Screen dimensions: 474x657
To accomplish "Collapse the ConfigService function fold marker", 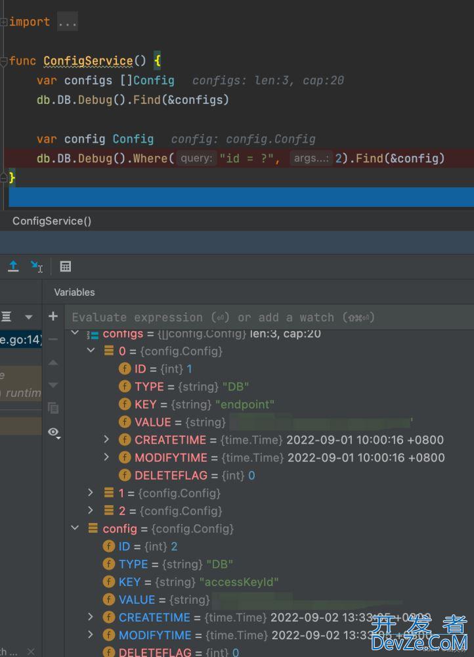I will point(3,62).
